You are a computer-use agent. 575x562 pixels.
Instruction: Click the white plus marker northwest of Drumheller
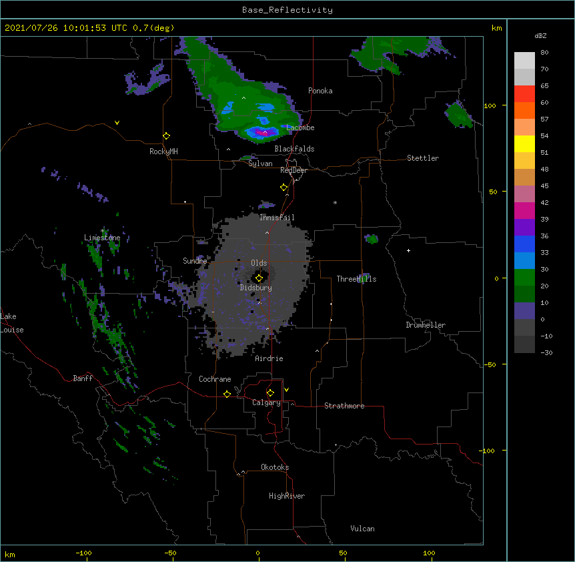408,250
